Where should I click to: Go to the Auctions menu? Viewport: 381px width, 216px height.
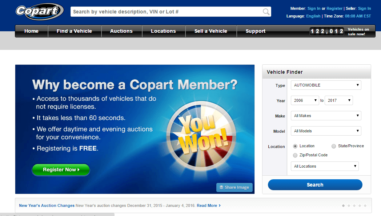(x=121, y=31)
